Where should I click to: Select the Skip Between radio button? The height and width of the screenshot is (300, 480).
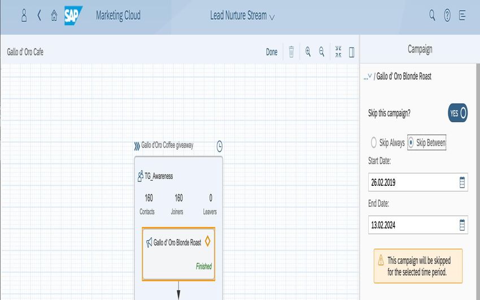tap(411, 142)
